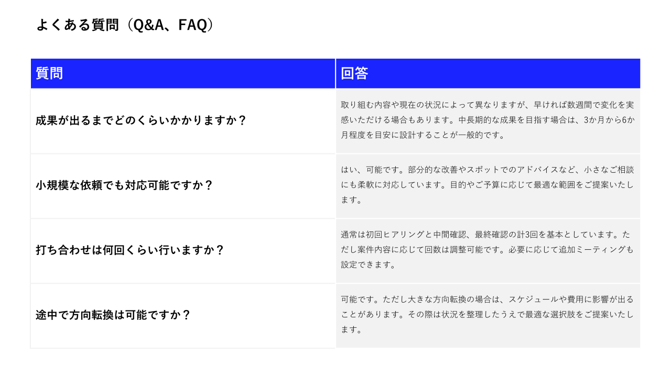
Task: Click the line starting だし案件内容に応じて回数は調整可能
Action: (x=487, y=250)
